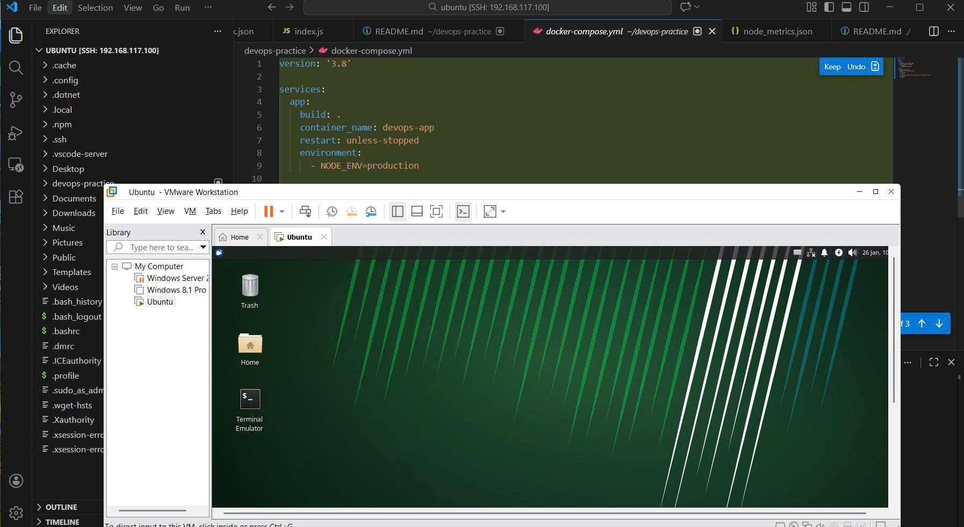The width and height of the screenshot is (964, 527).
Task: Open the Source Control view
Action: point(16,100)
